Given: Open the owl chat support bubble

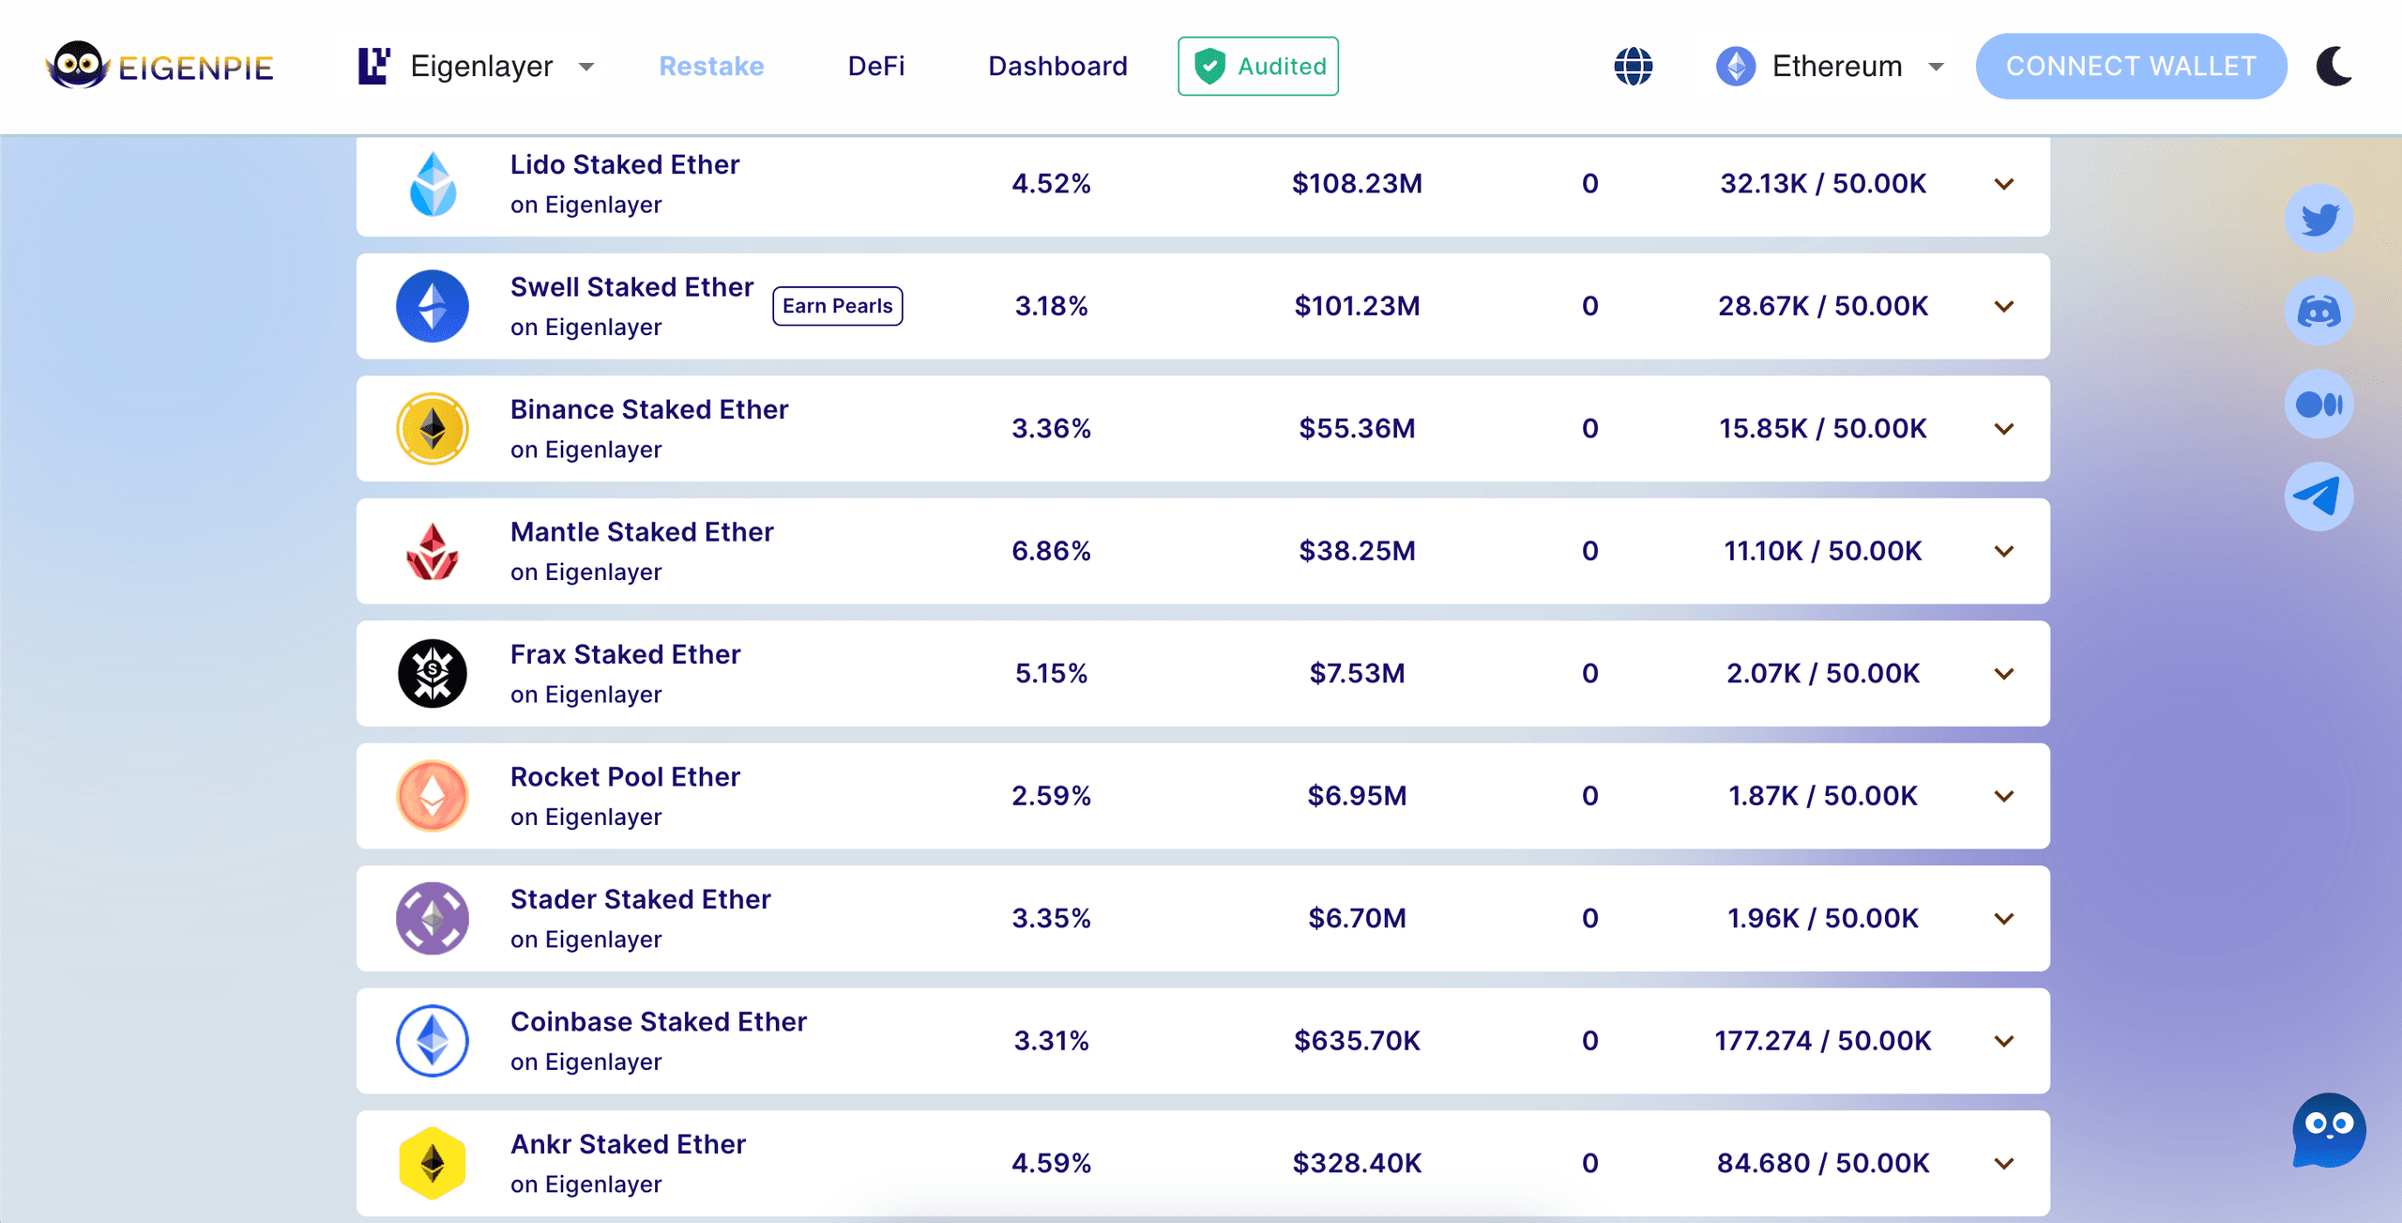Looking at the screenshot, I should click(x=2328, y=1130).
